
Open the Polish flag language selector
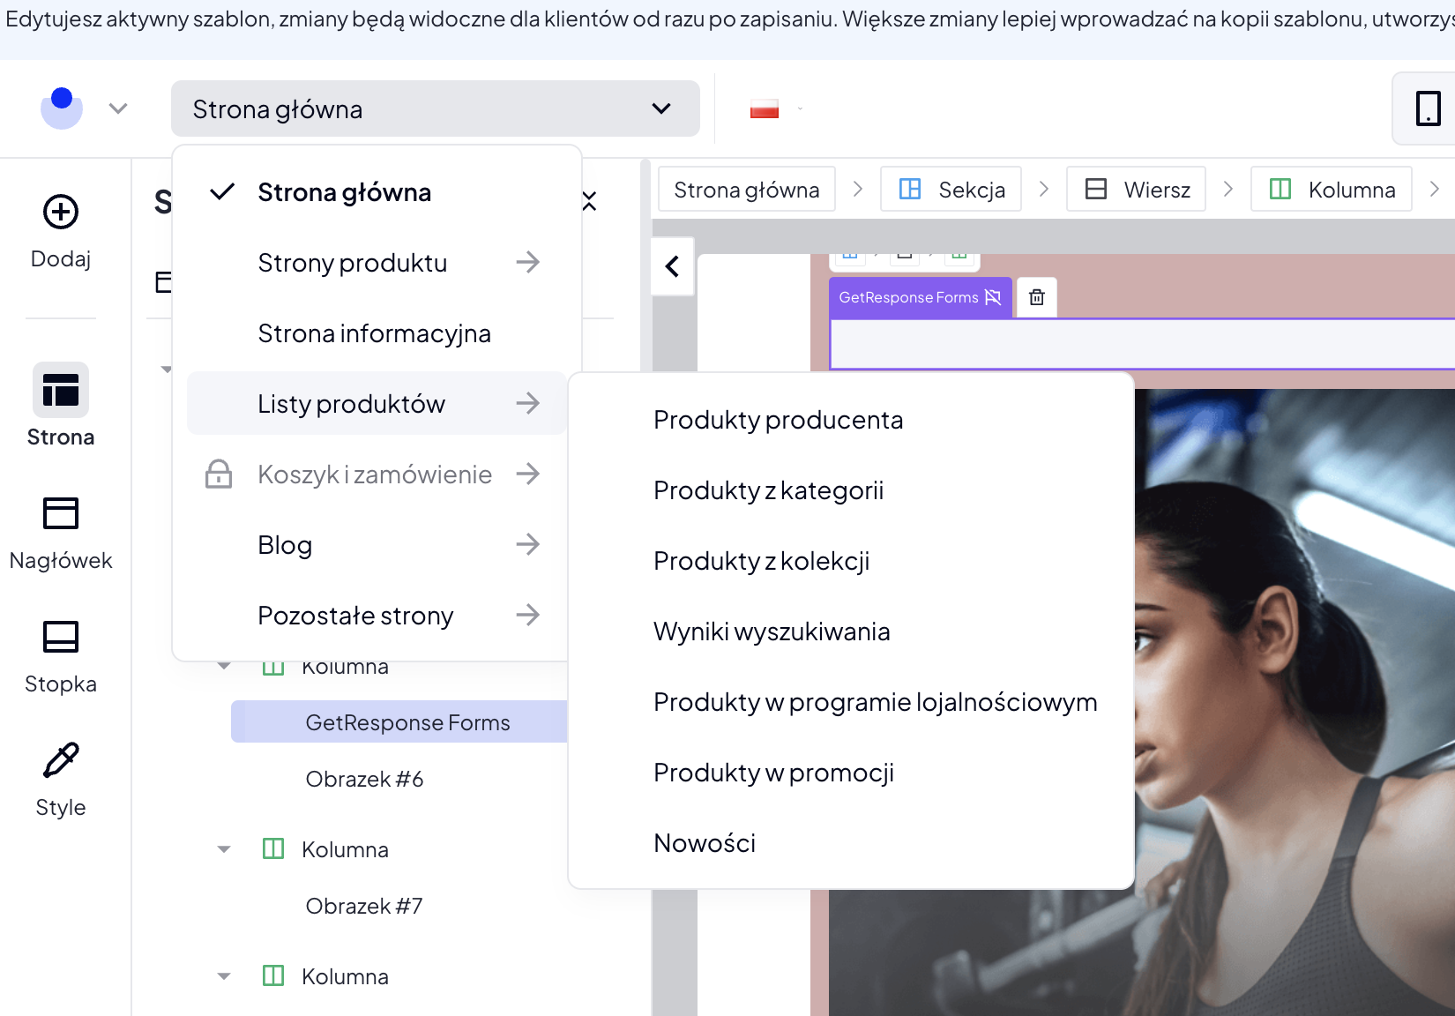coord(775,109)
